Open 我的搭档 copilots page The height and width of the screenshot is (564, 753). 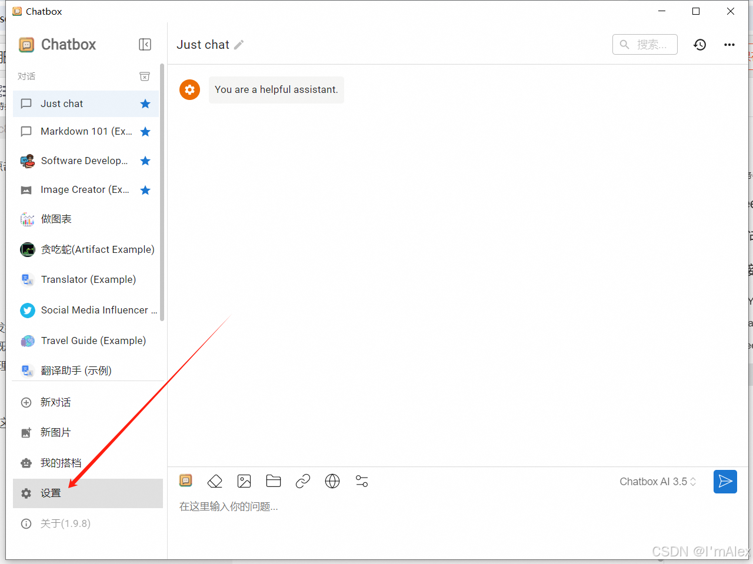pyautogui.click(x=88, y=463)
